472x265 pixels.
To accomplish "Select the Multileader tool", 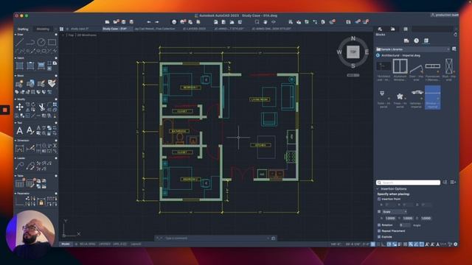I will (20, 166).
